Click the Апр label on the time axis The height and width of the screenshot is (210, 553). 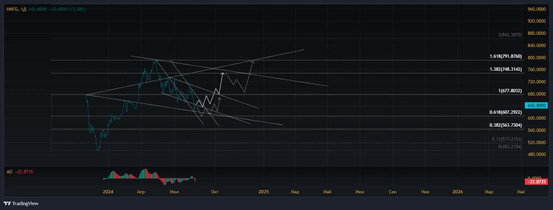(x=140, y=192)
